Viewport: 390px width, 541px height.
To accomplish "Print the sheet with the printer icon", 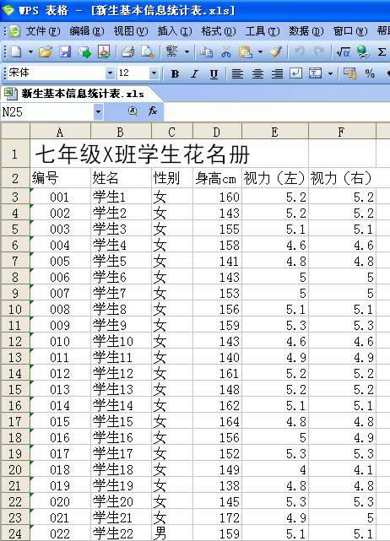I will pyautogui.click(x=128, y=52).
